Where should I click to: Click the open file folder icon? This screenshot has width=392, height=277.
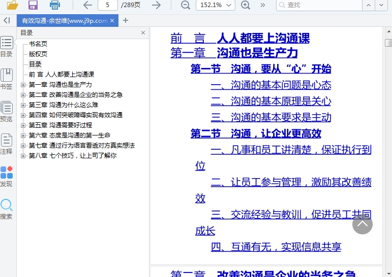[x=13, y=5]
